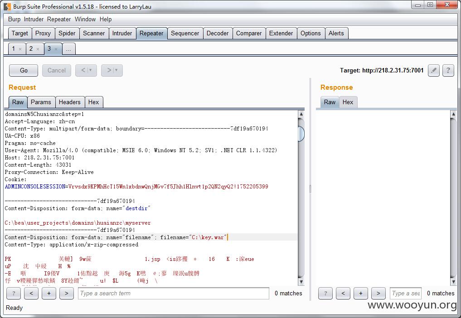This screenshot has height=318, width=461.
Task: Switch to the Options tab
Action: (x=311, y=33)
